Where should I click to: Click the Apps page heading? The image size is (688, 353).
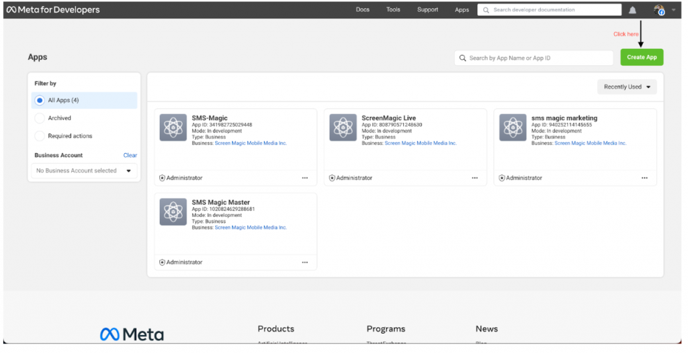coord(38,57)
